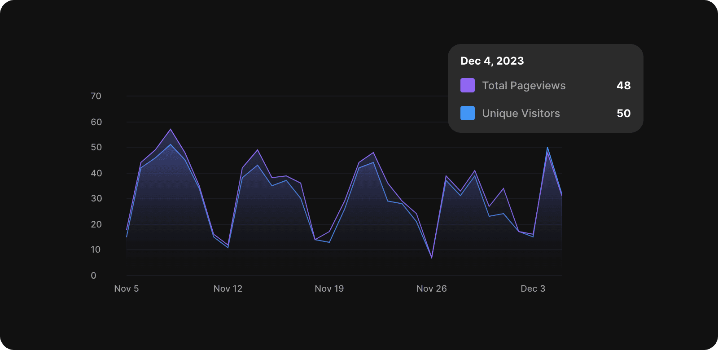This screenshot has width=718, height=350.
Task: Click the highest purple peak near 57
Action: pyautogui.click(x=171, y=129)
